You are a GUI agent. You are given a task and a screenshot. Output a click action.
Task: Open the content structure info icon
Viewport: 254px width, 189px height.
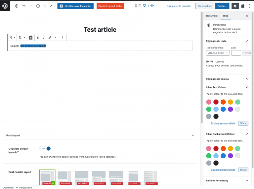pos(38,6)
